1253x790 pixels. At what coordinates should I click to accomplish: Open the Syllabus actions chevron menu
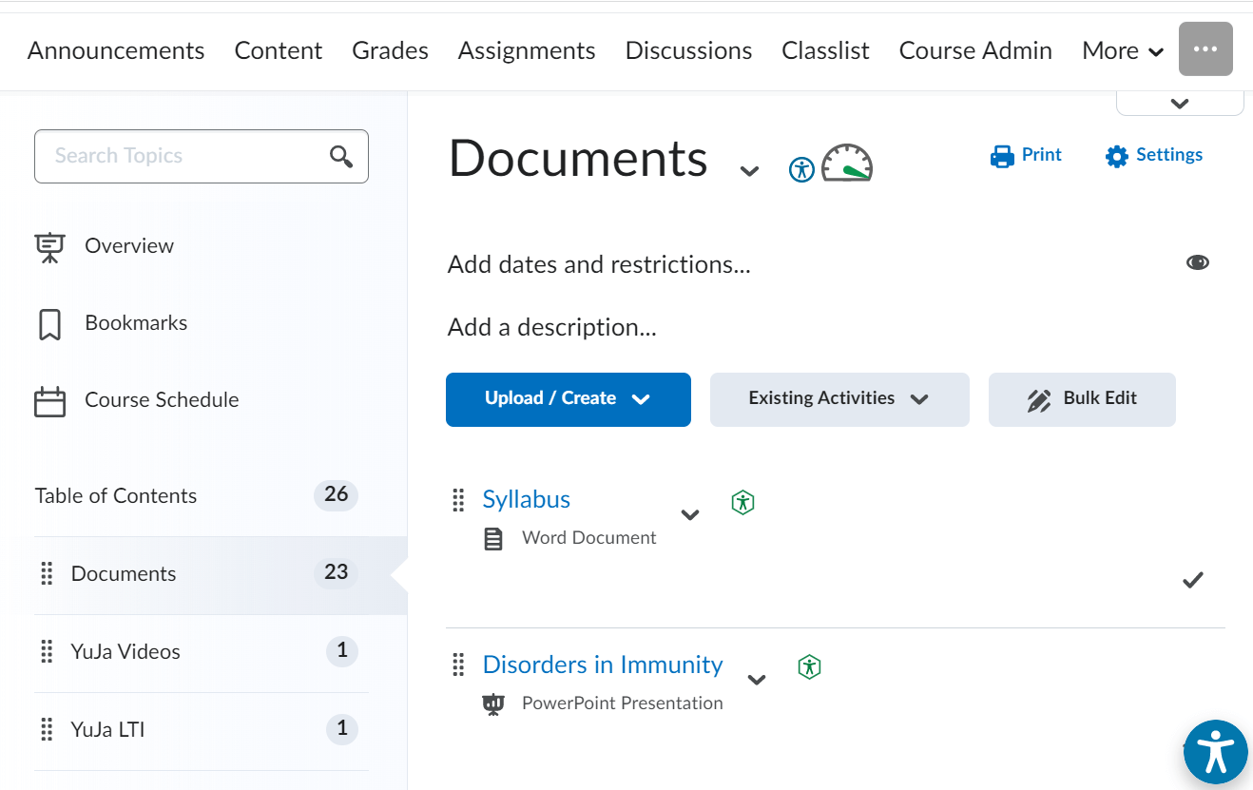pyautogui.click(x=690, y=514)
